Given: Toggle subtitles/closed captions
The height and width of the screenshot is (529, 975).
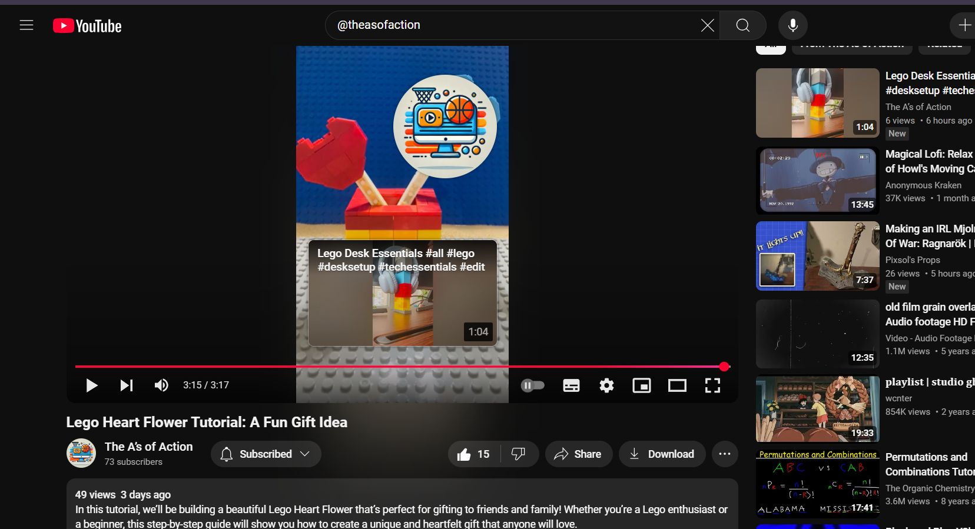Looking at the screenshot, I should coord(571,385).
